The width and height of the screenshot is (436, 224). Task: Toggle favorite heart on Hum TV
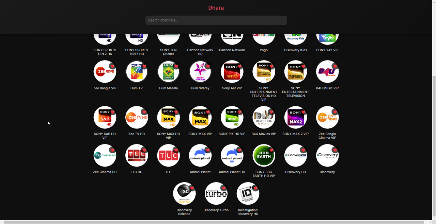[144, 66]
